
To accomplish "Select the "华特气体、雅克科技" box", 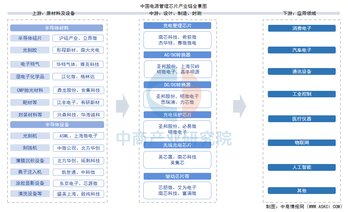I will tap(78, 64).
